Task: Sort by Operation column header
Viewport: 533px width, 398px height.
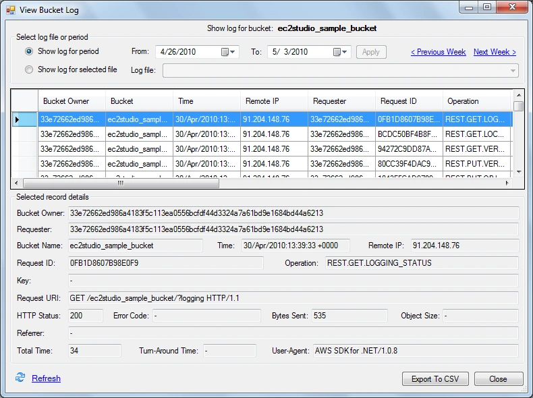Action: point(477,101)
